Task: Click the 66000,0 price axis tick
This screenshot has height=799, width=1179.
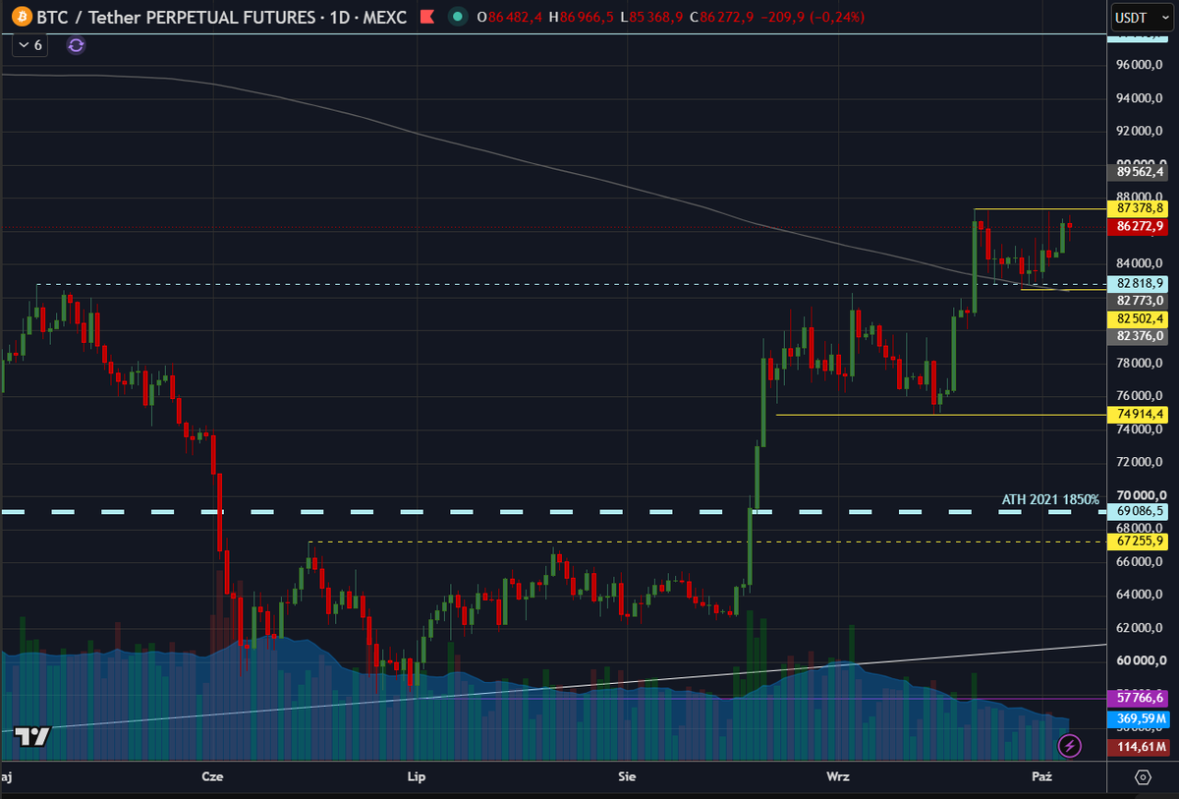Action: [x=1139, y=562]
